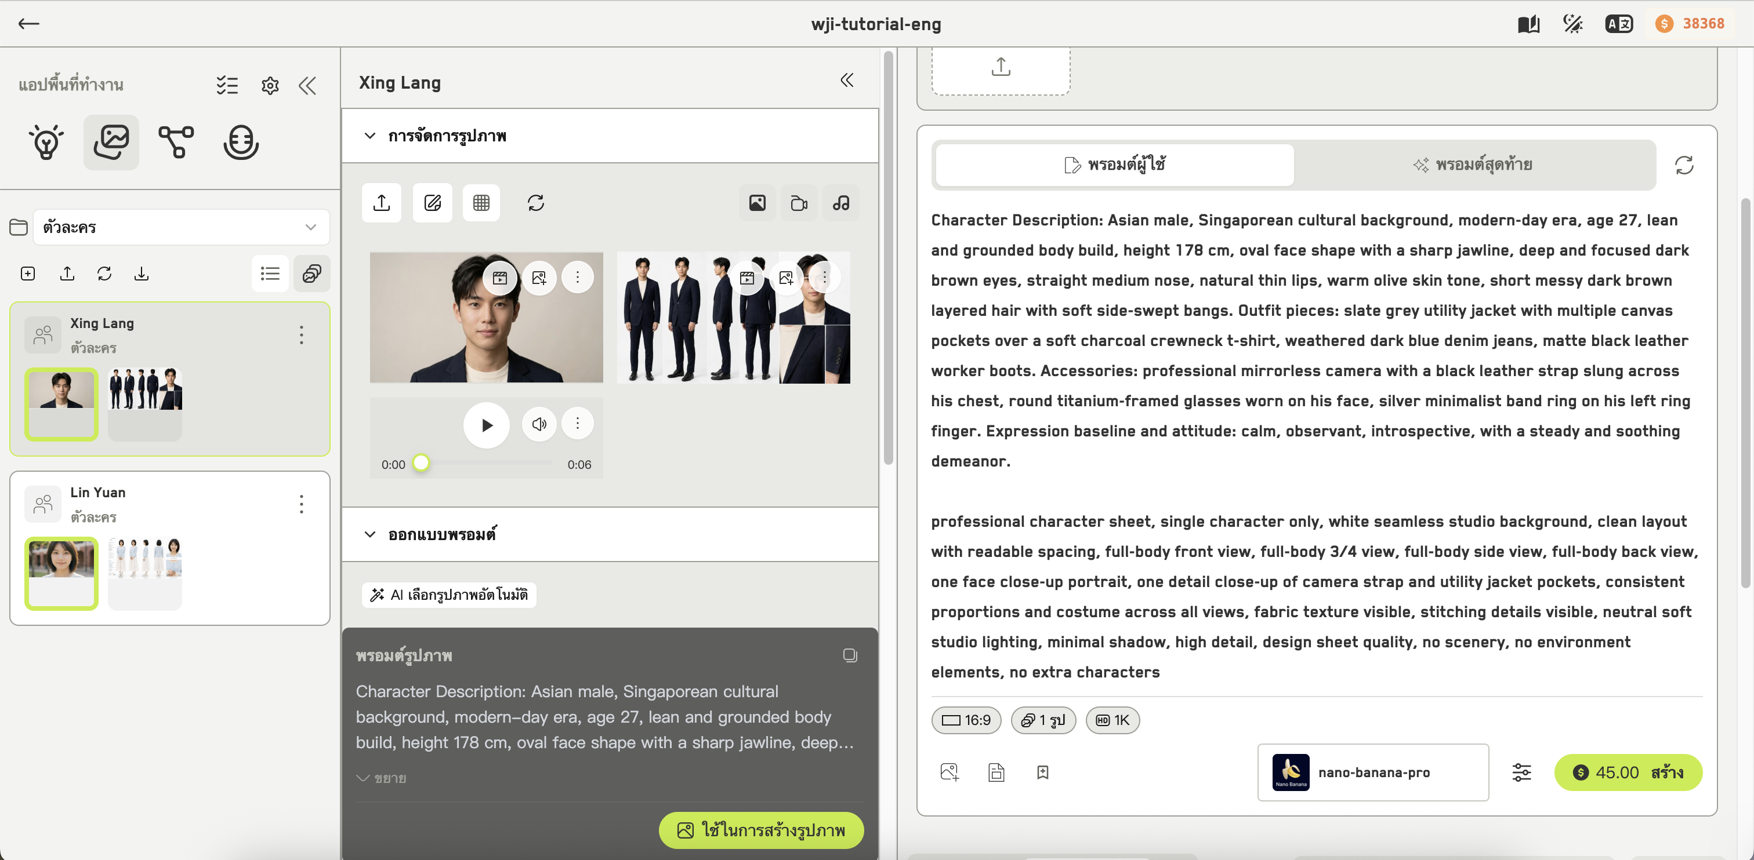
Task: Download assets in the character list toolbar
Action: 141,274
